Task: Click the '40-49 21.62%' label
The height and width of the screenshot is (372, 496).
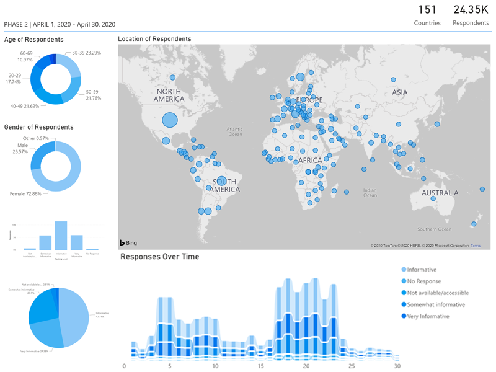Action: 25,106
